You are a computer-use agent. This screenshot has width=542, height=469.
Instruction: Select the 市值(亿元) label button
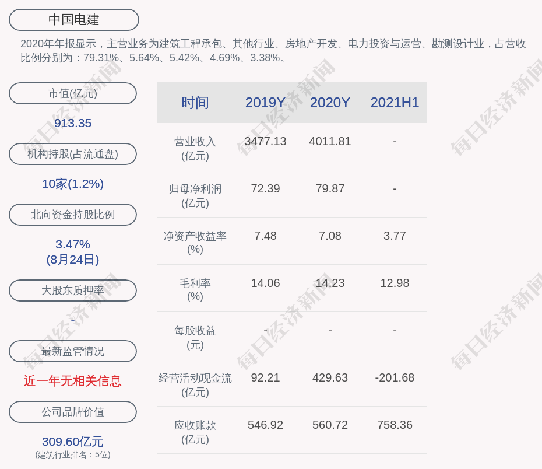73,93
